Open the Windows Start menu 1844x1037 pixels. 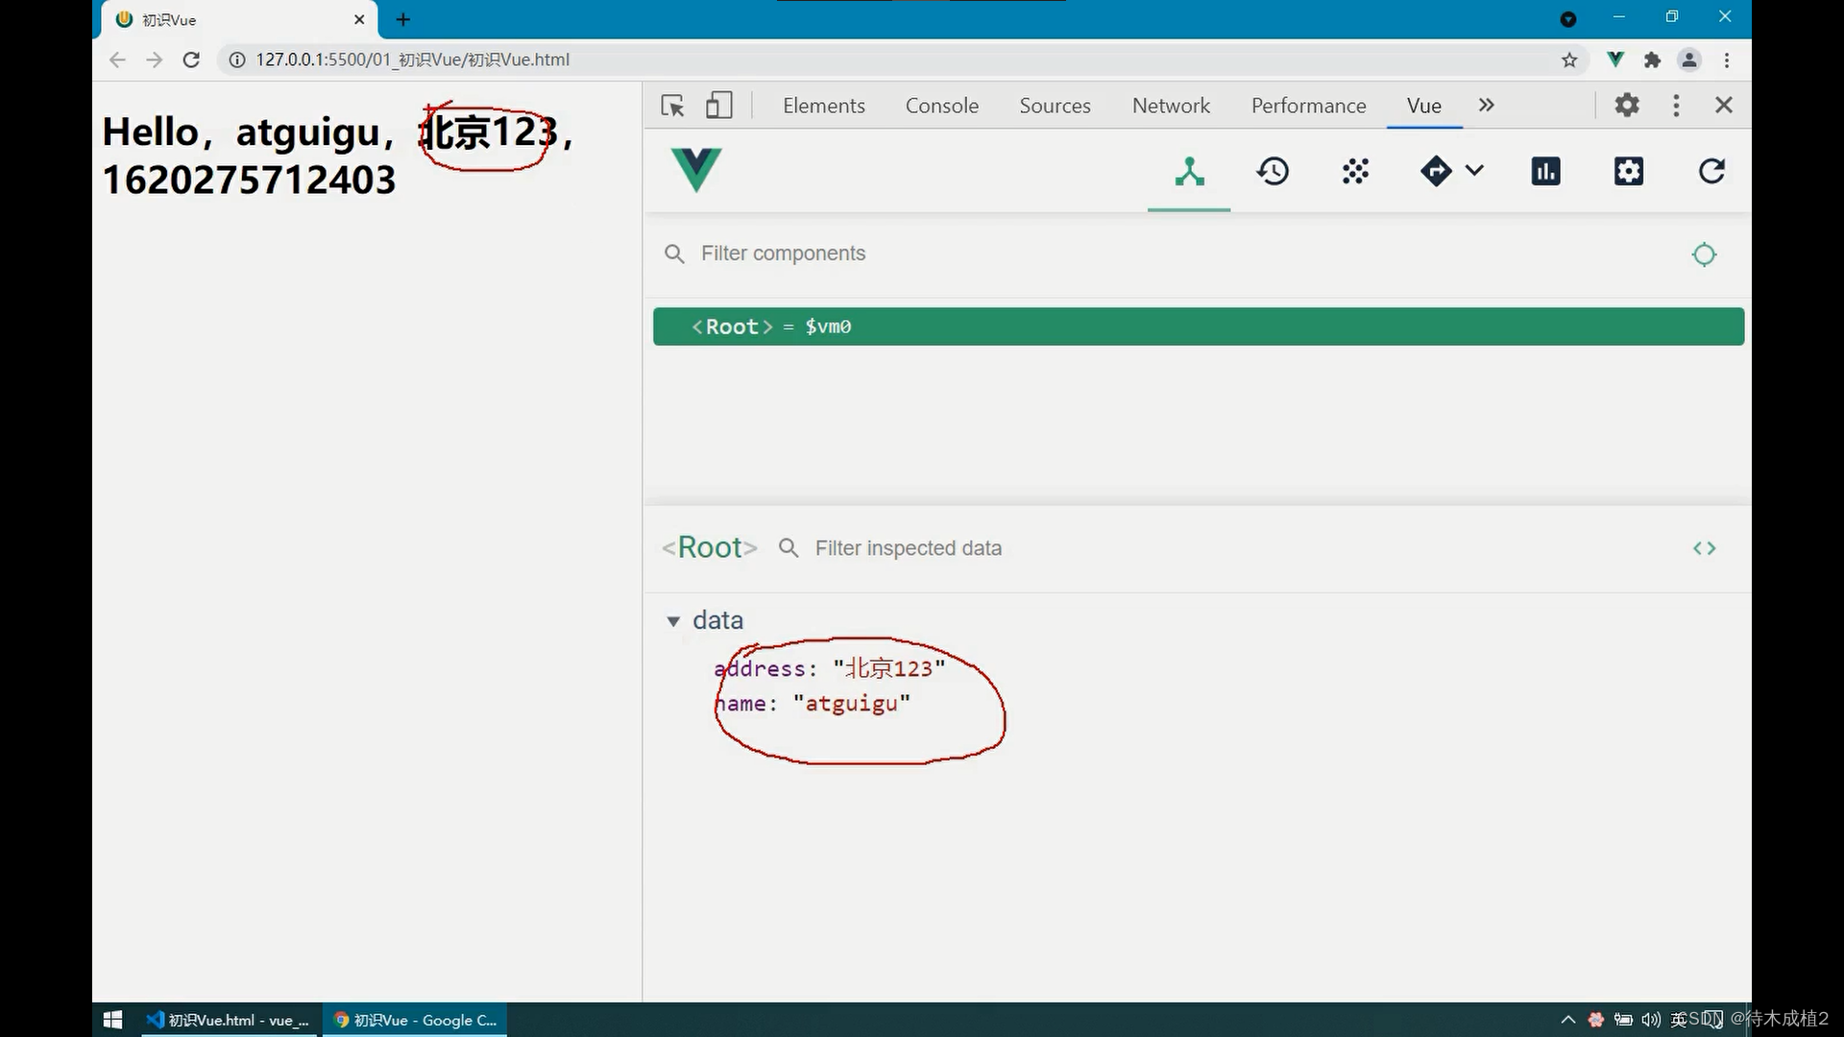click(112, 1020)
